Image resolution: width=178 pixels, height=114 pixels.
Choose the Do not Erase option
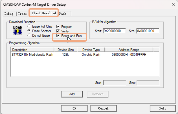(x=39, y=35)
